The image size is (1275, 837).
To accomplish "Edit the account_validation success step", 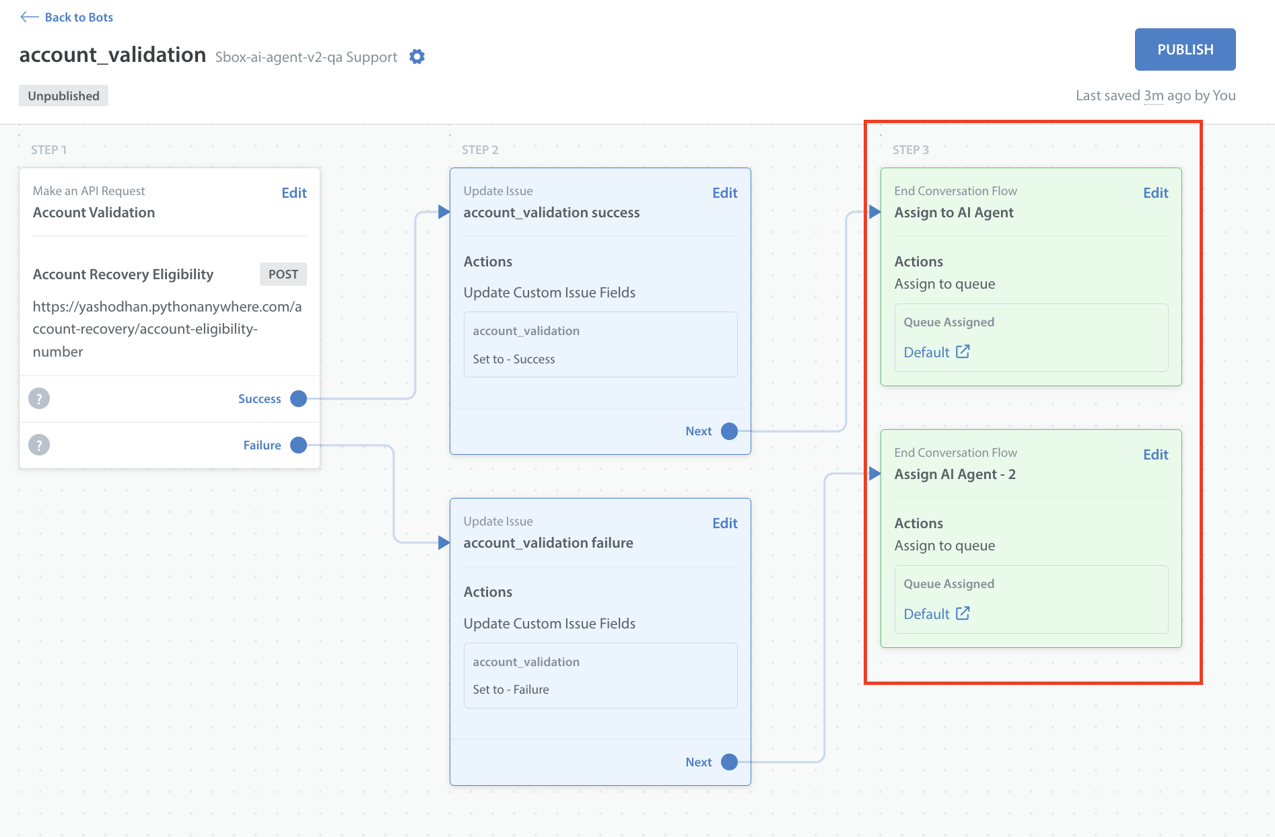I will (724, 193).
